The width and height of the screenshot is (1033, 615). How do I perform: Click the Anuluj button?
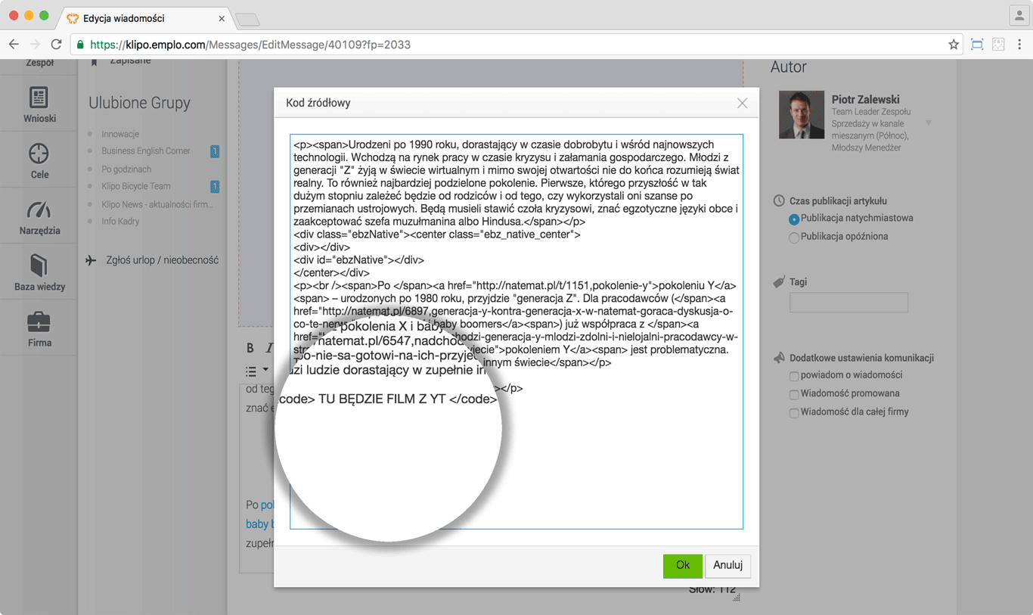pos(728,565)
